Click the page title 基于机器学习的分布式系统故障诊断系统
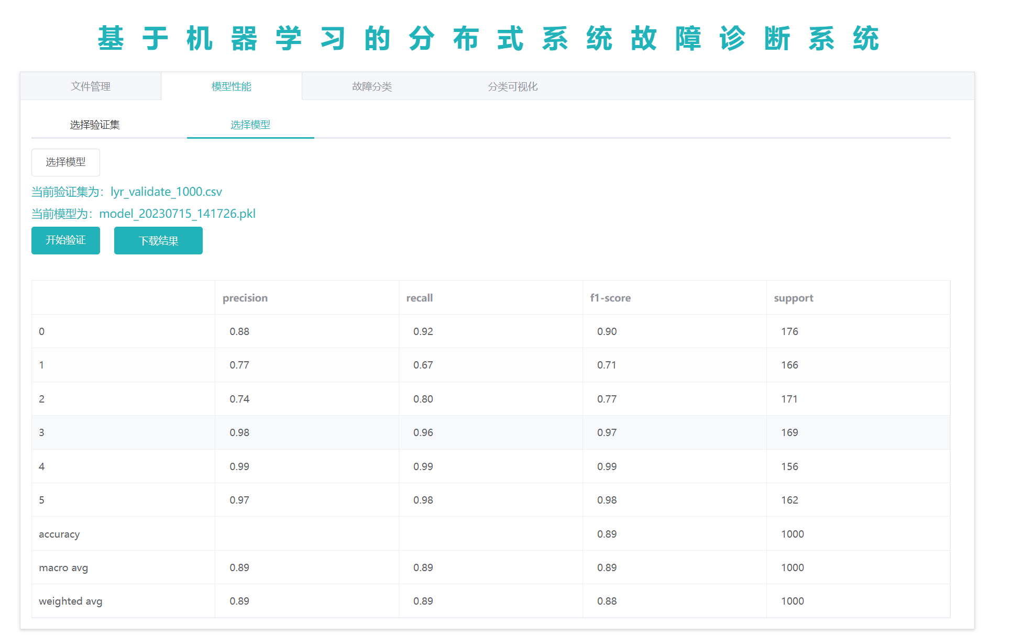This screenshot has width=1010, height=635. [488, 39]
